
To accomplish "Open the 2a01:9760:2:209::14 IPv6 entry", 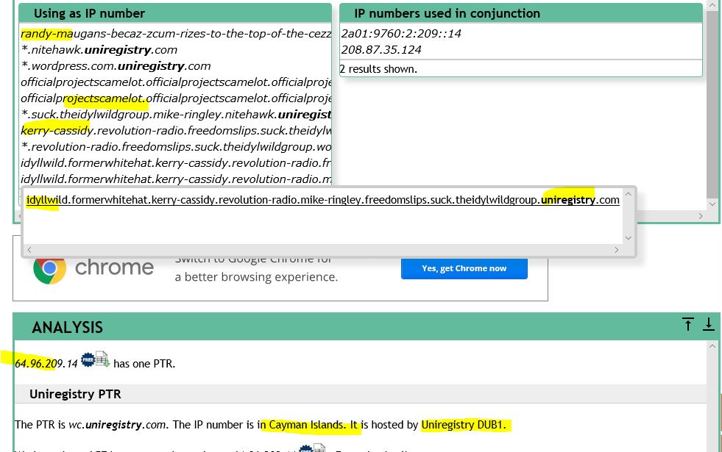I will coord(401,34).
